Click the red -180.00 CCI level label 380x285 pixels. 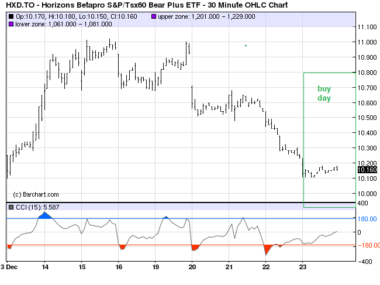pyautogui.click(x=369, y=245)
